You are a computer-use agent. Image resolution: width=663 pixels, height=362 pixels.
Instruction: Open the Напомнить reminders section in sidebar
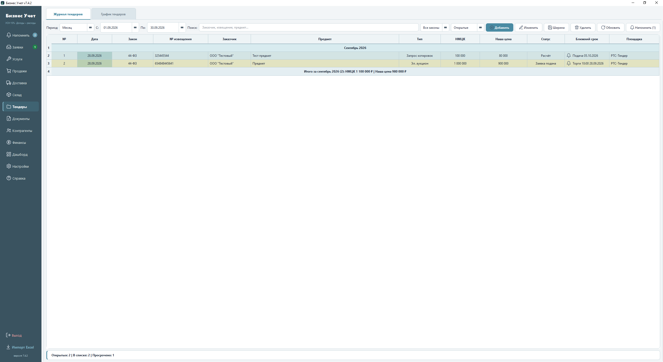click(21, 35)
